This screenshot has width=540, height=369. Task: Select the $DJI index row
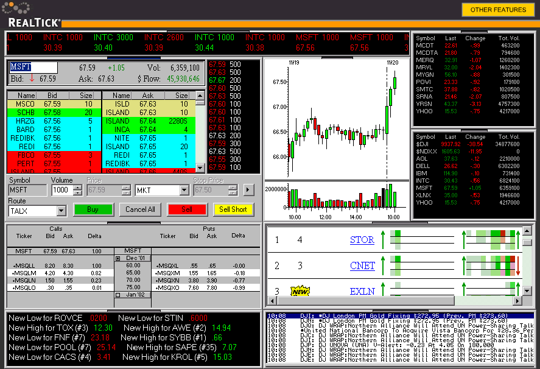tap(468, 144)
